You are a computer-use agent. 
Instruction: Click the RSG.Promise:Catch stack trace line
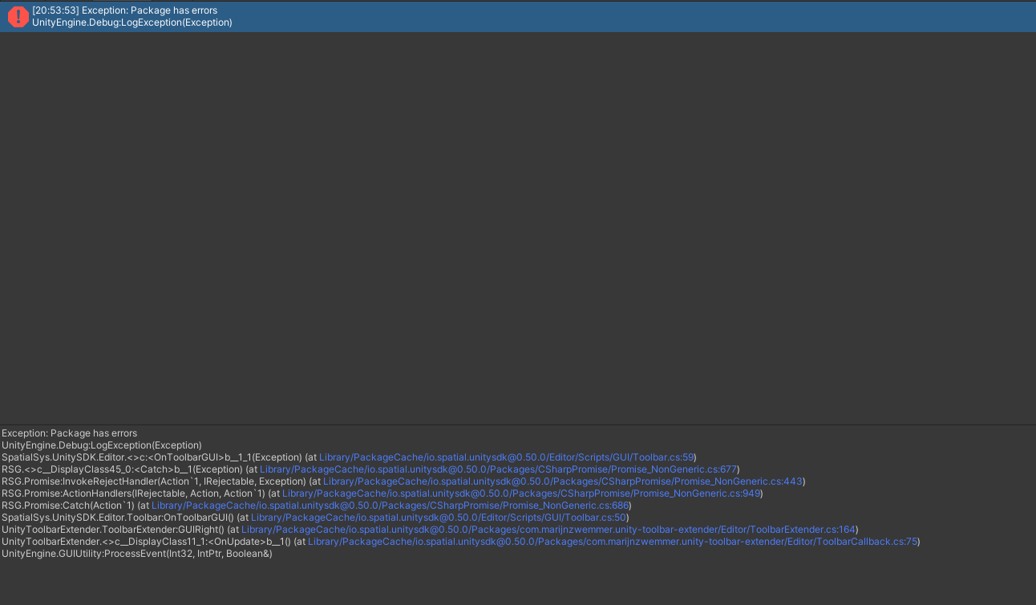(x=68, y=505)
